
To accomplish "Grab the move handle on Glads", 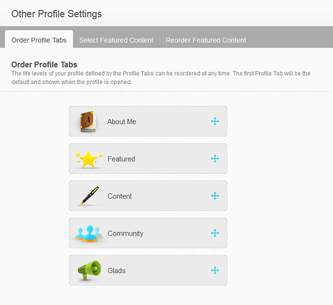I will coord(215,270).
